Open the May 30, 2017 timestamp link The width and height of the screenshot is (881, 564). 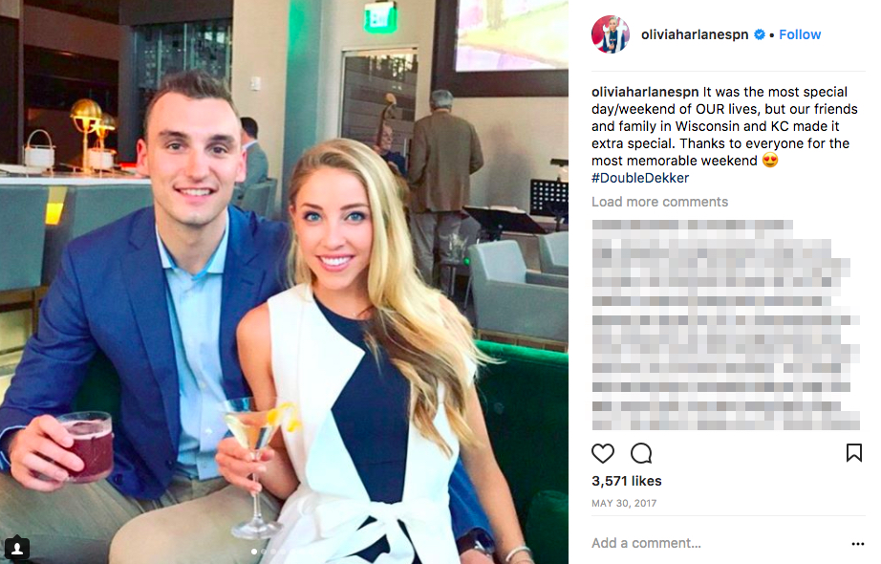click(624, 503)
